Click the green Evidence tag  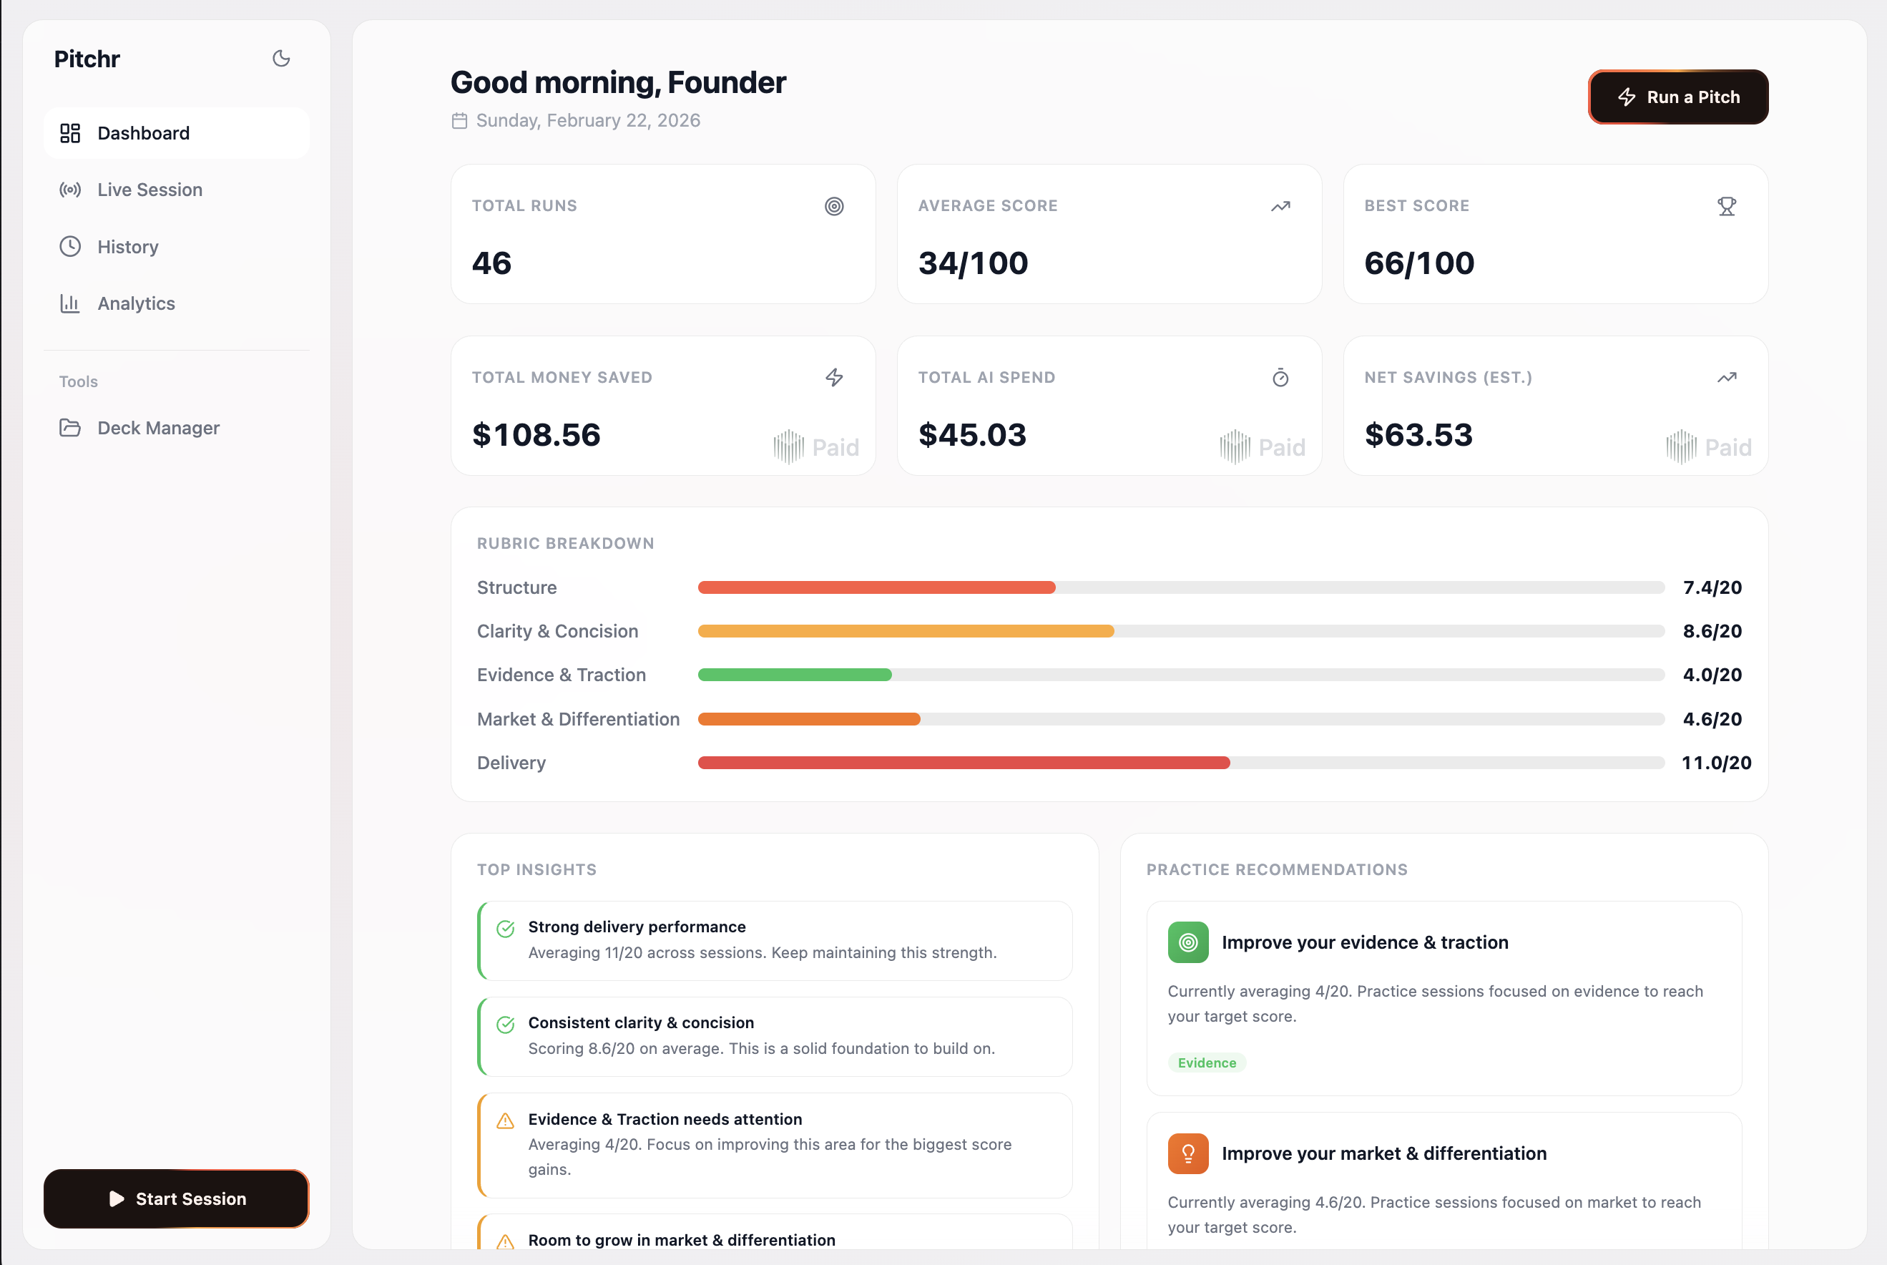click(1207, 1063)
